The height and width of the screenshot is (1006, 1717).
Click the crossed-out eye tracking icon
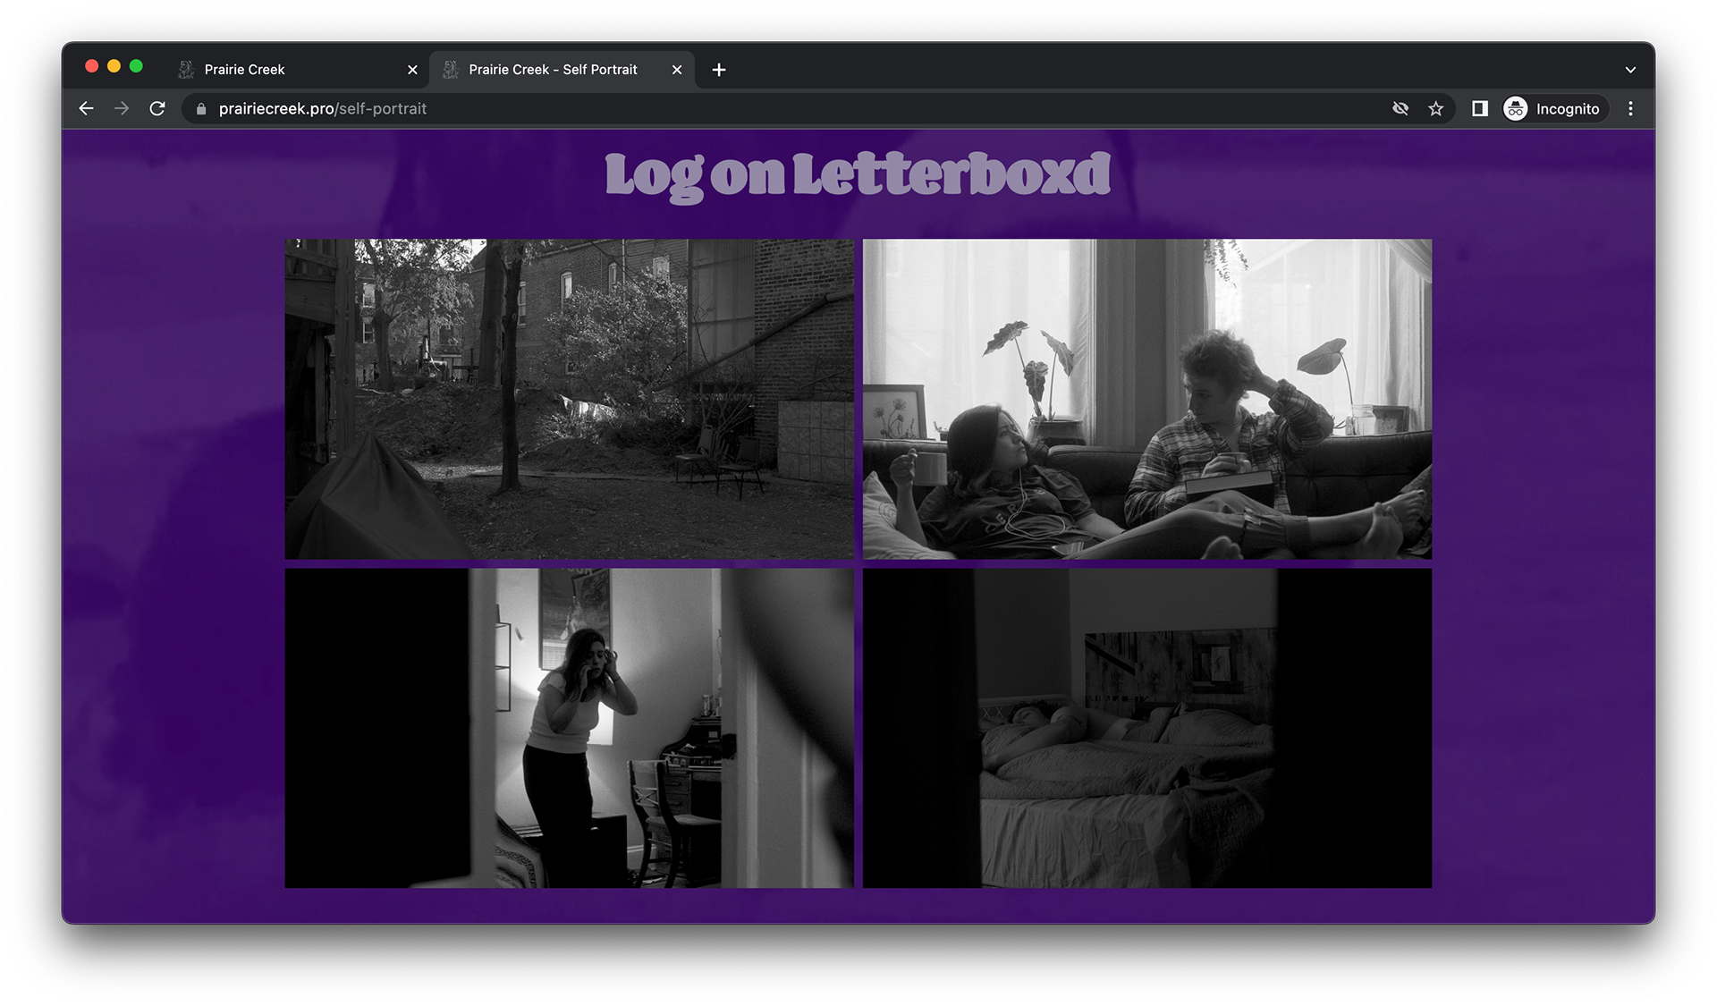point(1400,109)
